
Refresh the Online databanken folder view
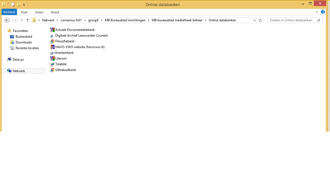pyautogui.click(x=260, y=20)
